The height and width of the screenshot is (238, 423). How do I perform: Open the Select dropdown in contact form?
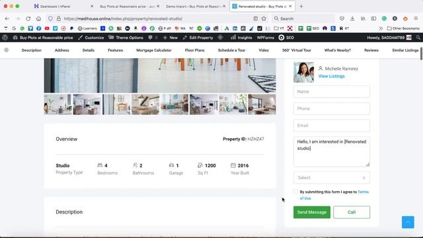pos(332,178)
